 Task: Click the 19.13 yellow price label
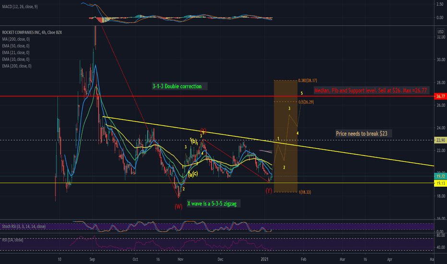click(x=440, y=183)
